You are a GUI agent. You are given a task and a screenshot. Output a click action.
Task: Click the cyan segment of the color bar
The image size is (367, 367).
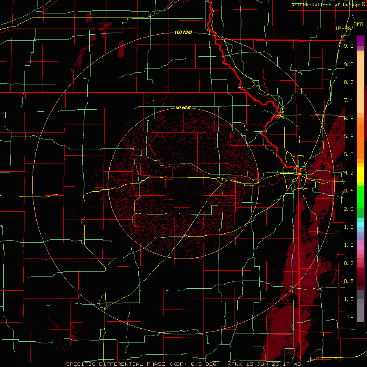360,224
